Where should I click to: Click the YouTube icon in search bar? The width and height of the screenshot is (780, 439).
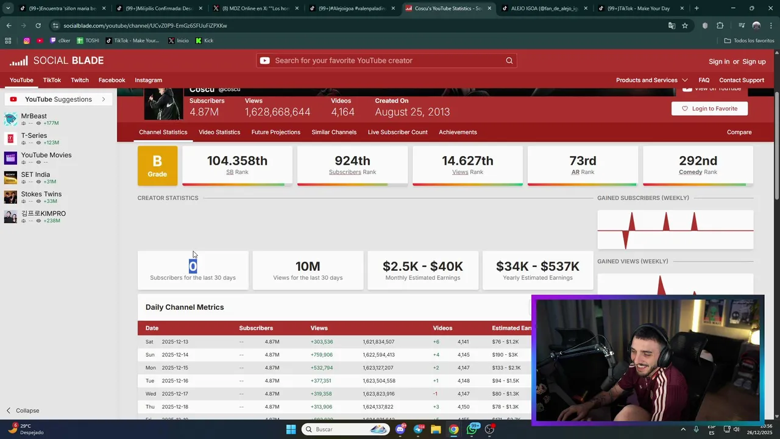click(264, 60)
